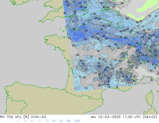The height and width of the screenshot is (123, 159).
Task: Select the legend value 99
Action: [68, 121]
